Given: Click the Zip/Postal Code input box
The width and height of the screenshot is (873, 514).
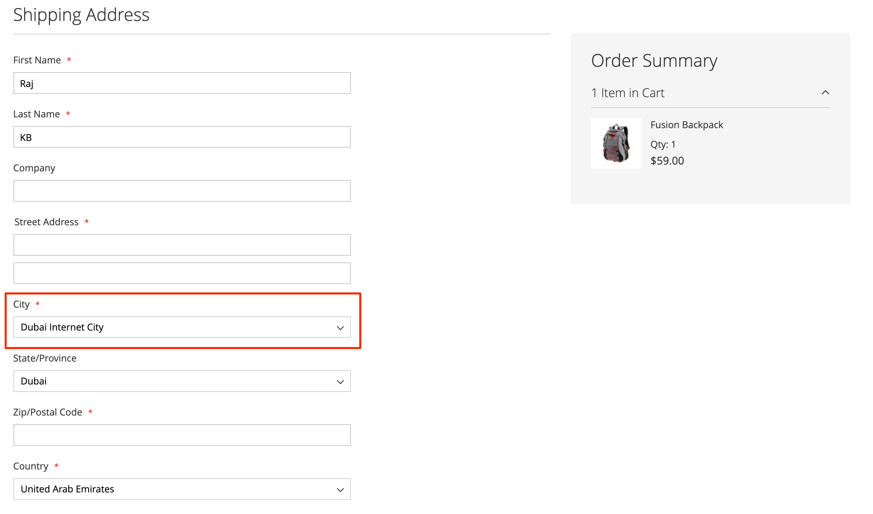Looking at the screenshot, I should coord(182,435).
